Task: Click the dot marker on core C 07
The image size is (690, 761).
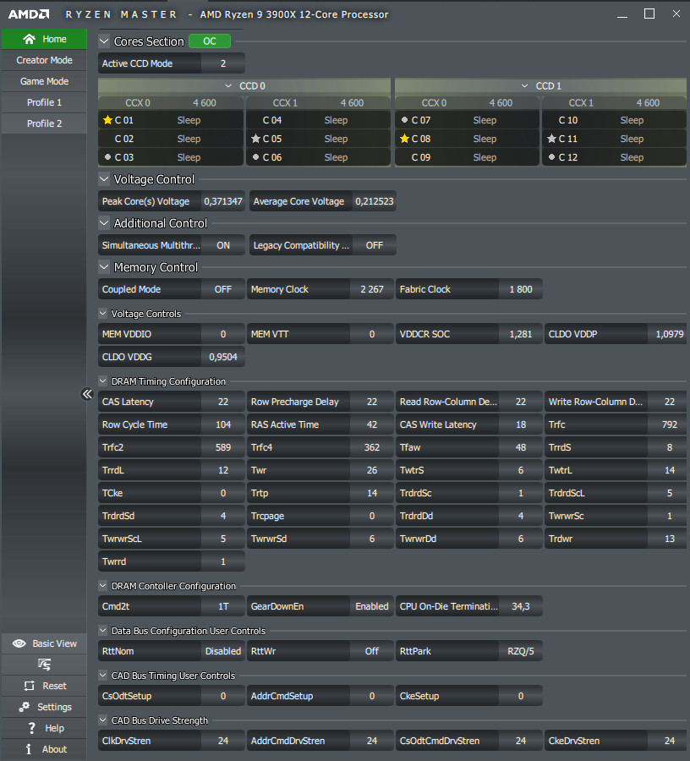Action: [x=404, y=119]
